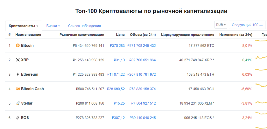This screenshot has width=267, height=129.
Task: Click the Bitcoin coin logo icon
Action: (18, 46)
